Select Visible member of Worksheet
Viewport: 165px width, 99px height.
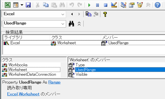coord(81,74)
